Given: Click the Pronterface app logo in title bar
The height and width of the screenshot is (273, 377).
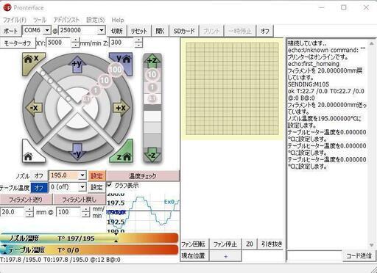Looking at the screenshot, I should coord(7,7).
